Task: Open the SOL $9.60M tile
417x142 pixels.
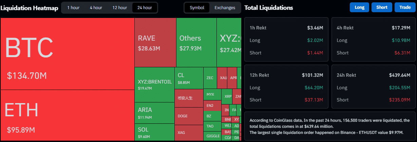Action: [154, 132]
